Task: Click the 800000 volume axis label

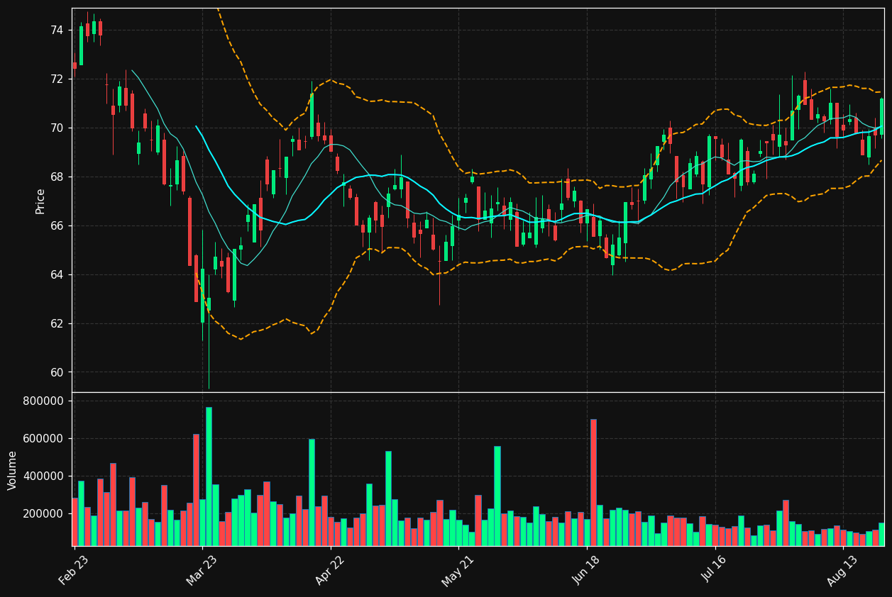Action: 44,401
